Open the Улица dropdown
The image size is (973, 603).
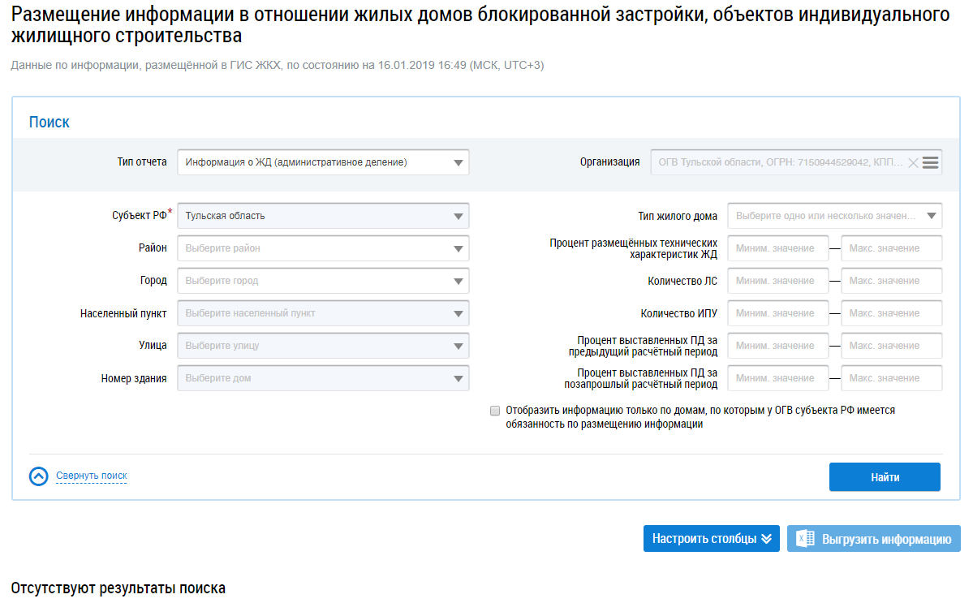click(323, 346)
